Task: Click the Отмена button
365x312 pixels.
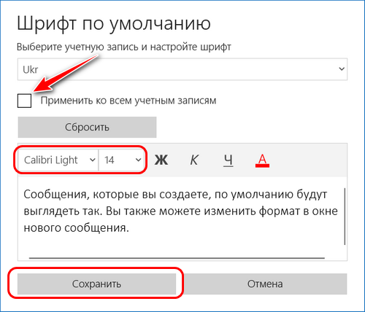Action: tap(265, 284)
